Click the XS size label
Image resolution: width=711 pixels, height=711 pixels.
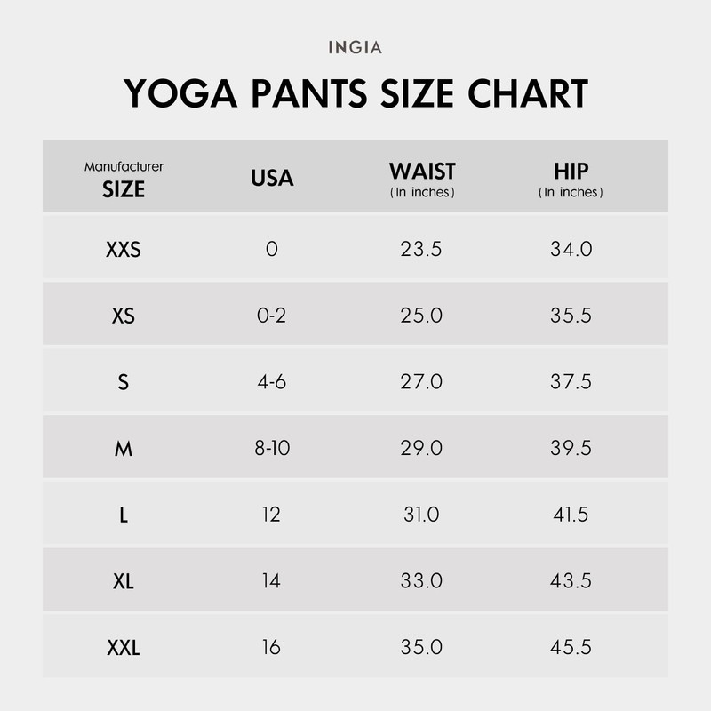(124, 316)
